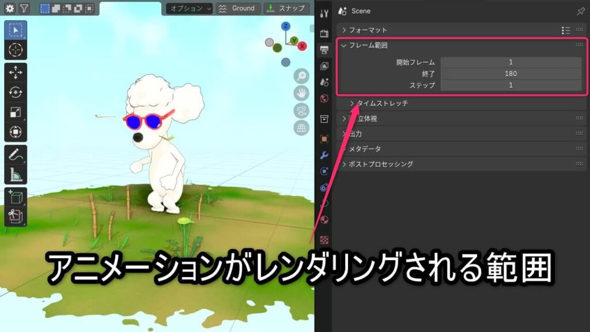Choose the extend selection mode icon

(x=56, y=8)
